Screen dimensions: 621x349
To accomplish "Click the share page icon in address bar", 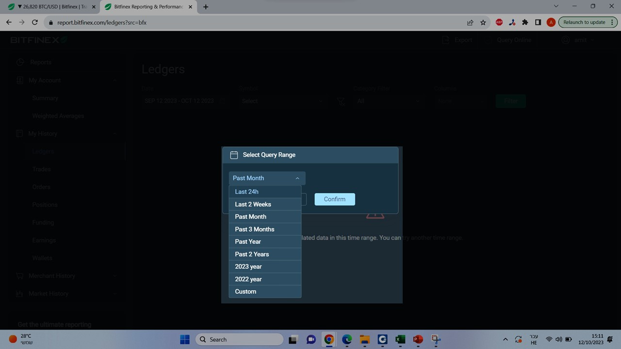I will click(470, 22).
